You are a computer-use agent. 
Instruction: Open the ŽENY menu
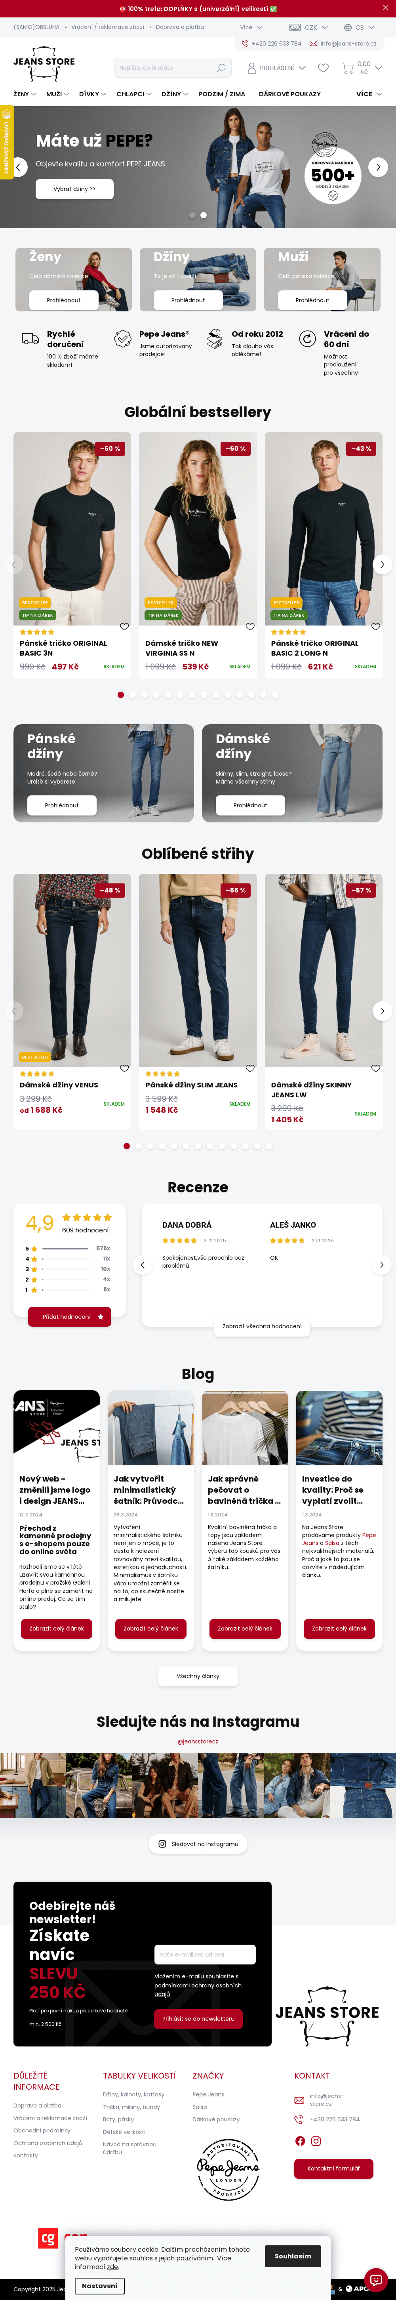click(25, 94)
